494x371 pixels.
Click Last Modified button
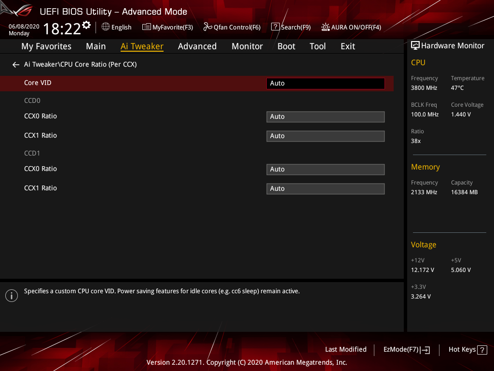click(x=345, y=350)
